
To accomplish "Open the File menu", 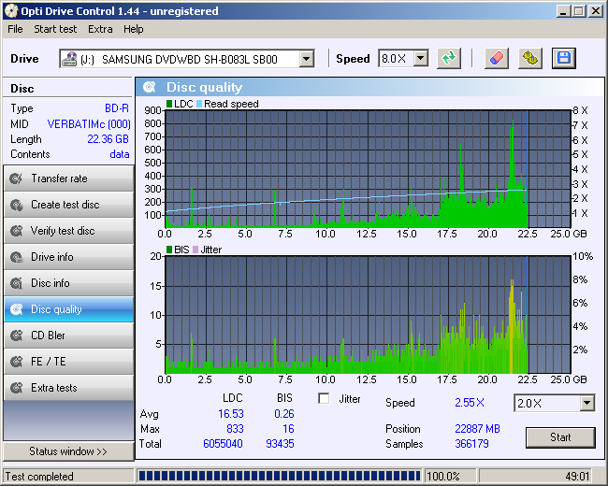I will pyautogui.click(x=15, y=29).
